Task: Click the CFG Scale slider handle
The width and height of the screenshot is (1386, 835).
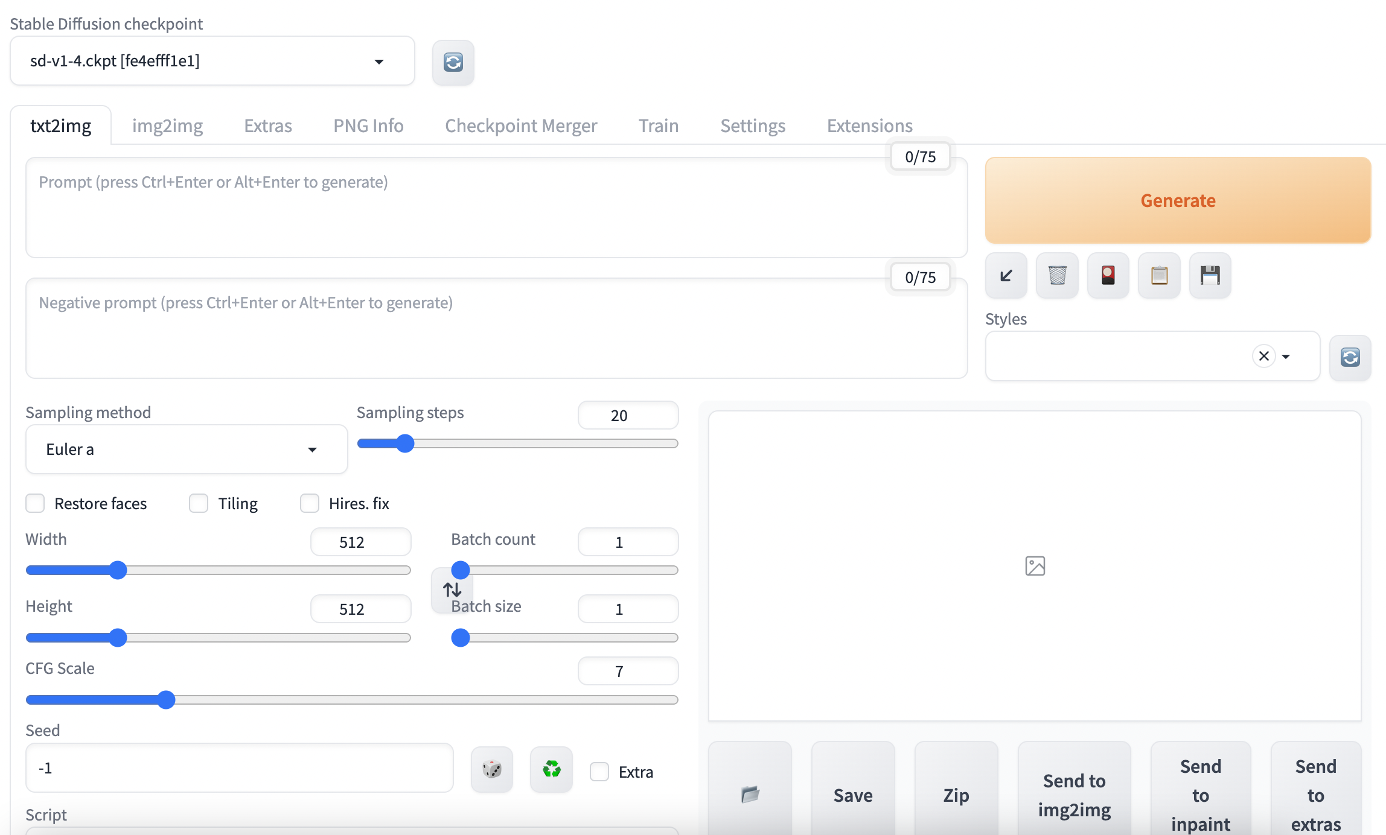Action: 166,700
